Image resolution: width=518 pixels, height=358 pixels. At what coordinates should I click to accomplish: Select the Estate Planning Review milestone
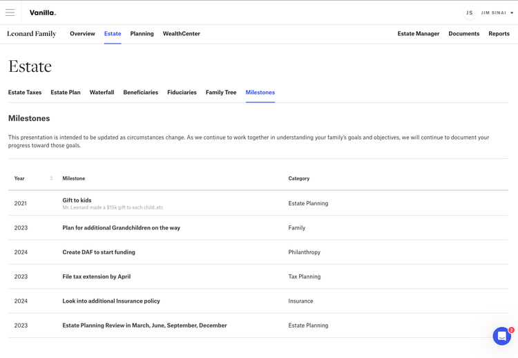coord(145,326)
